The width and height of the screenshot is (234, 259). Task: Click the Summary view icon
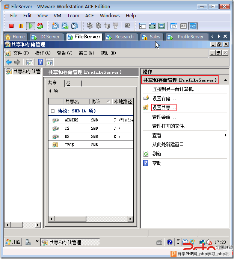point(174,26)
